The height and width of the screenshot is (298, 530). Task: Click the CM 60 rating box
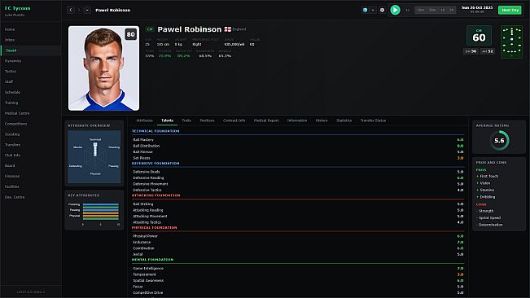pos(479,36)
